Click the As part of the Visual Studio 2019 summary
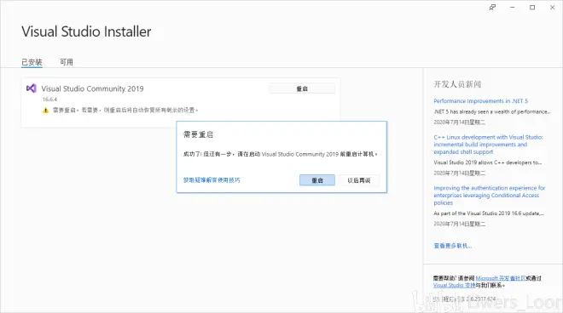 coord(489,213)
